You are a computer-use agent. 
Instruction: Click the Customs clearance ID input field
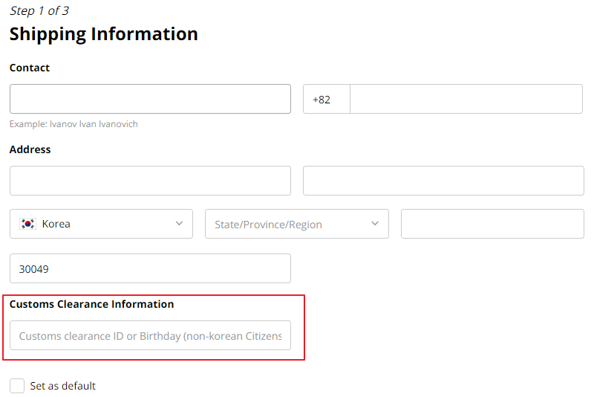pyautogui.click(x=150, y=335)
